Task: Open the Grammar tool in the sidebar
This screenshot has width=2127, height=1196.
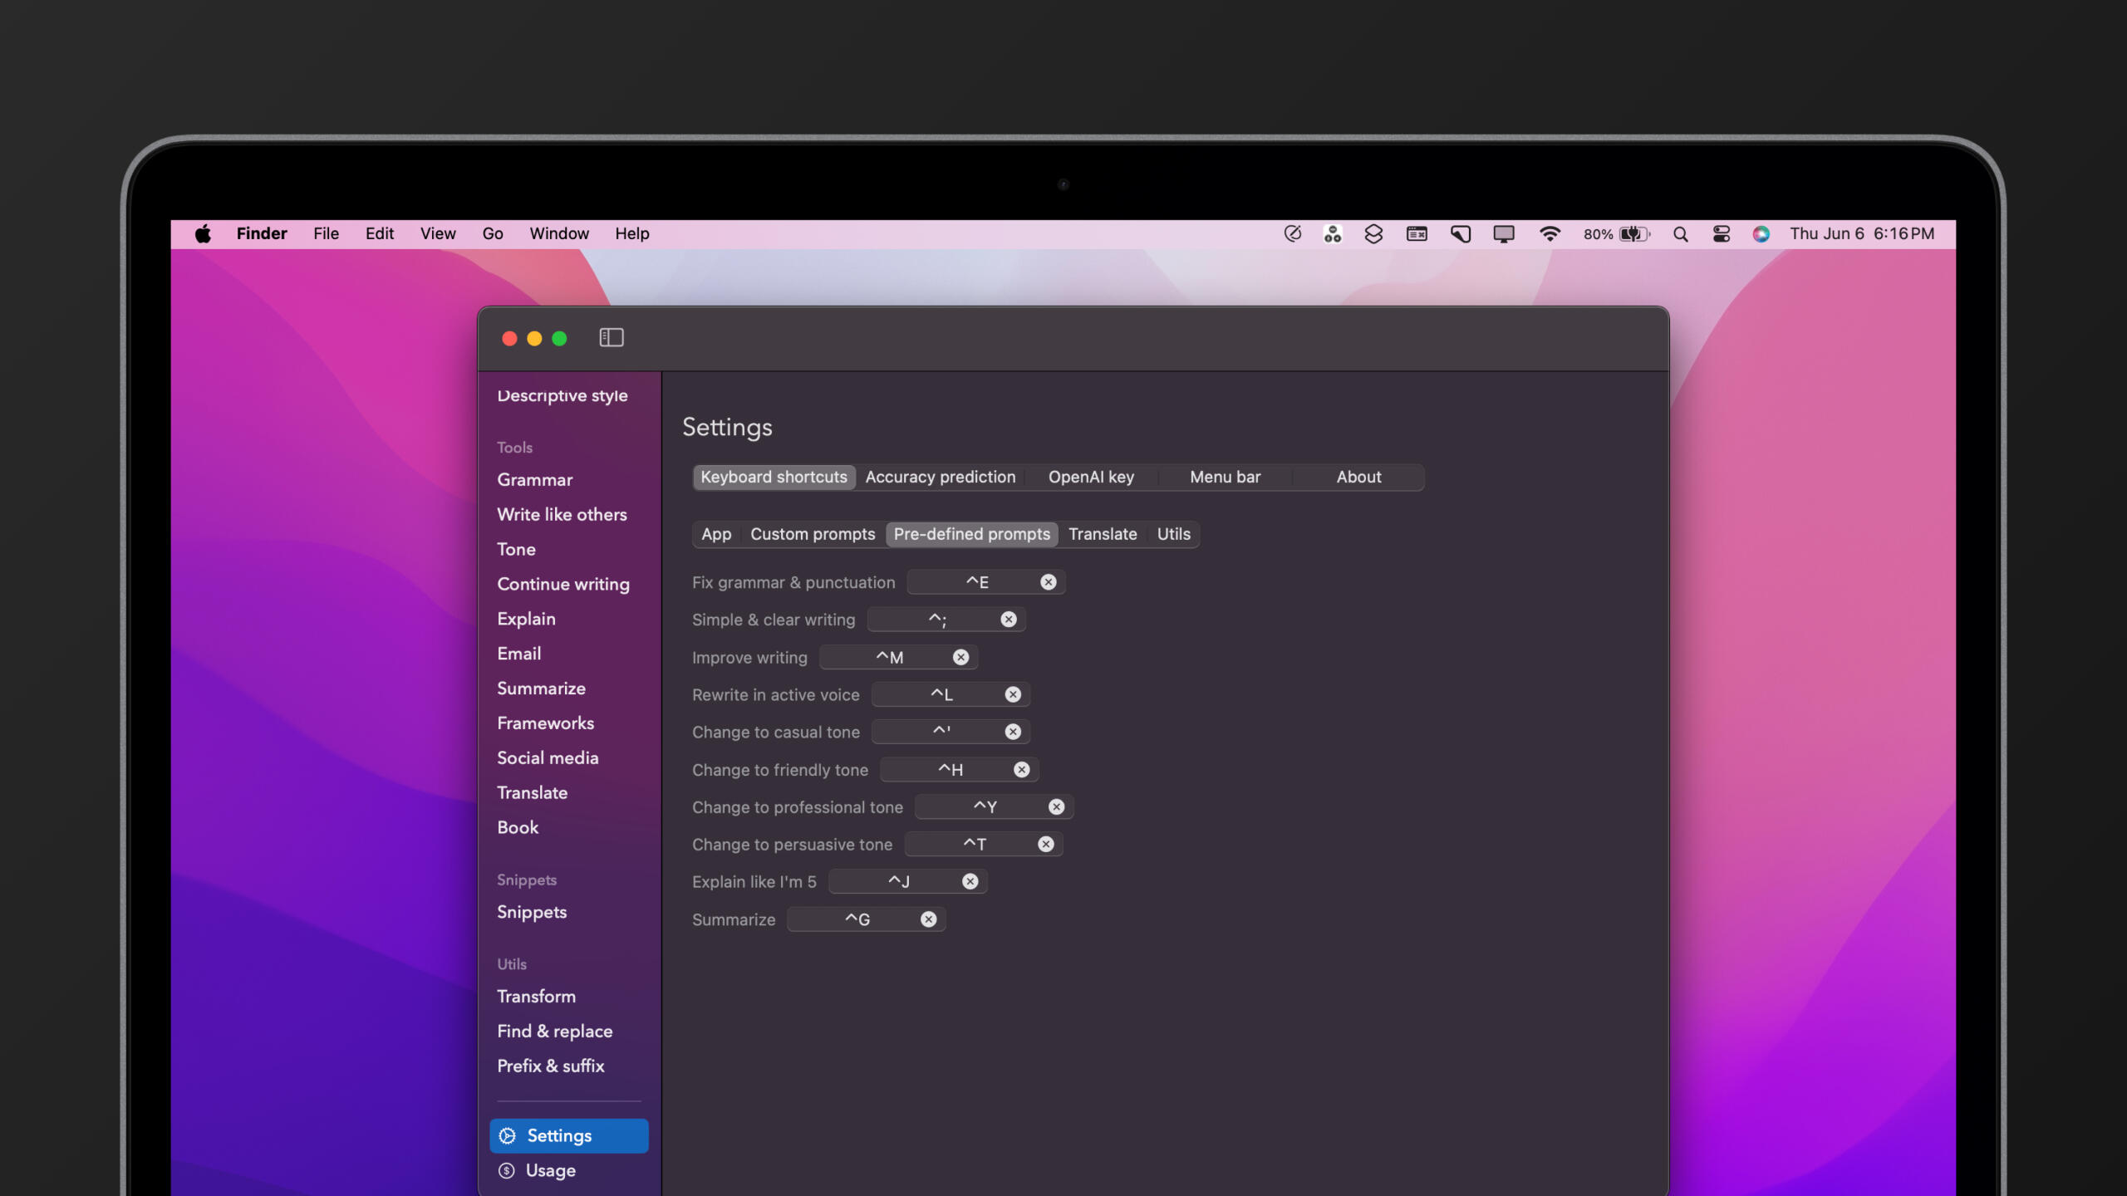Action: coord(534,480)
